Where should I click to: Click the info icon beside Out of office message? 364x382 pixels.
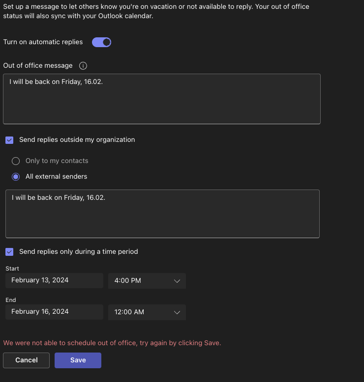click(x=83, y=66)
